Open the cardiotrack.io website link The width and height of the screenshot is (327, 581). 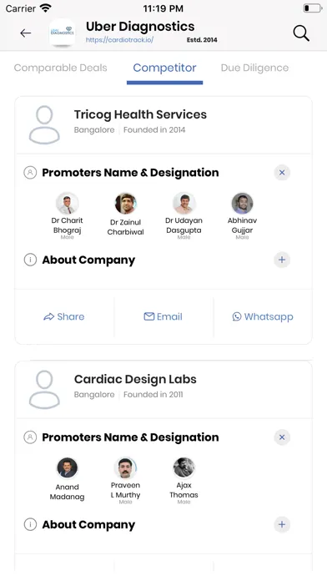[x=119, y=39]
